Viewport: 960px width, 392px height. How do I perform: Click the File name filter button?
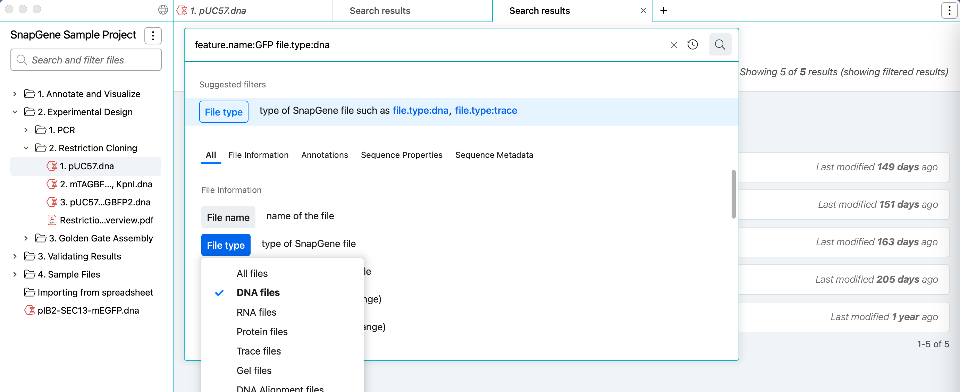click(x=228, y=217)
